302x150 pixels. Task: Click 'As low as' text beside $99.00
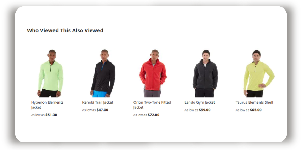point(191,110)
